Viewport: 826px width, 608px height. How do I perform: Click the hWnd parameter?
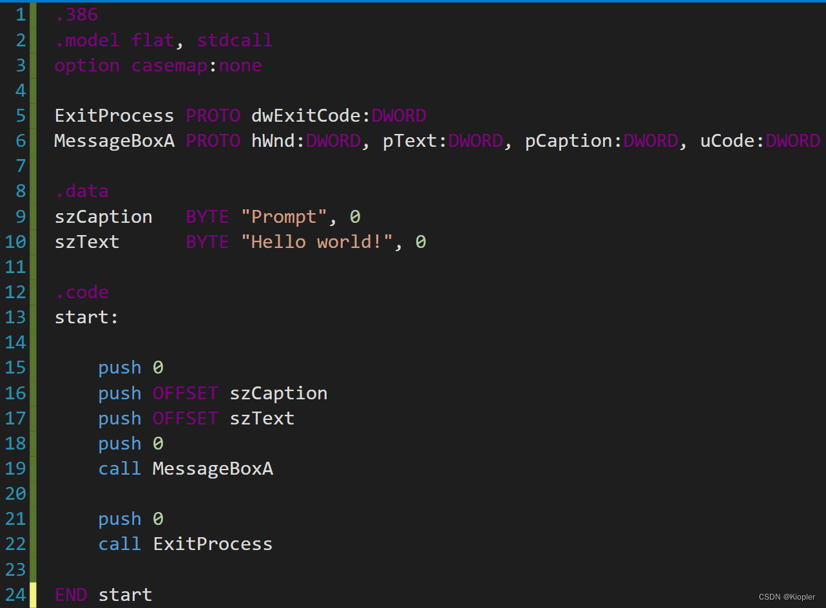[273, 141]
